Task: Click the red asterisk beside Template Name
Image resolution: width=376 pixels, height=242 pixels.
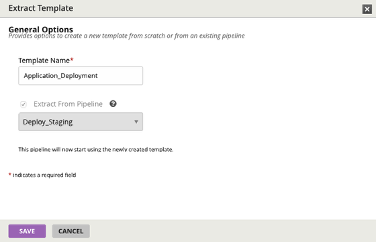Action: [72, 60]
